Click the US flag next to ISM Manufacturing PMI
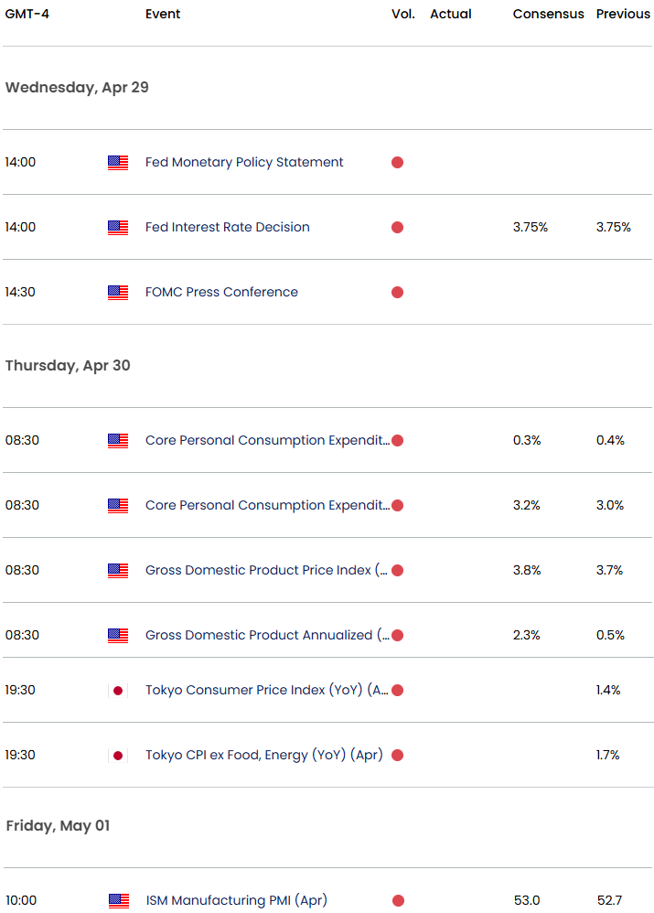654x913 pixels. 118,901
